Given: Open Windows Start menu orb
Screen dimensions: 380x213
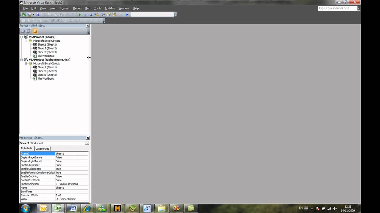Looking at the screenshot, I should [25, 208].
